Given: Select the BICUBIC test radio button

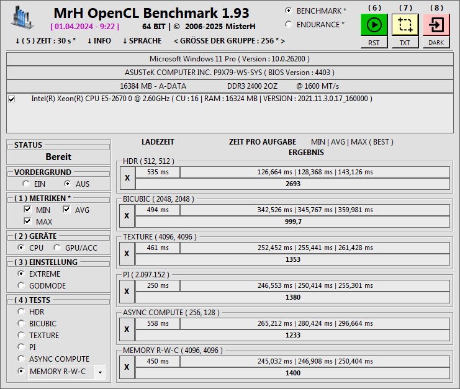Looking at the screenshot, I should coord(21,323).
